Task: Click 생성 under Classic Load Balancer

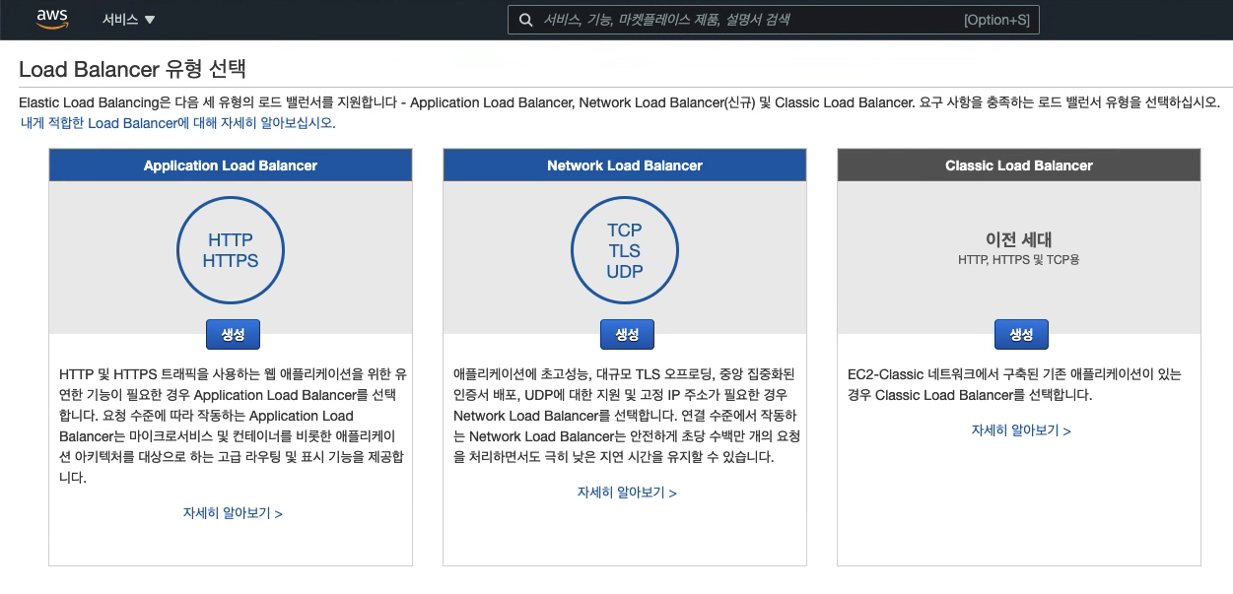Action: (x=1021, y=334)
